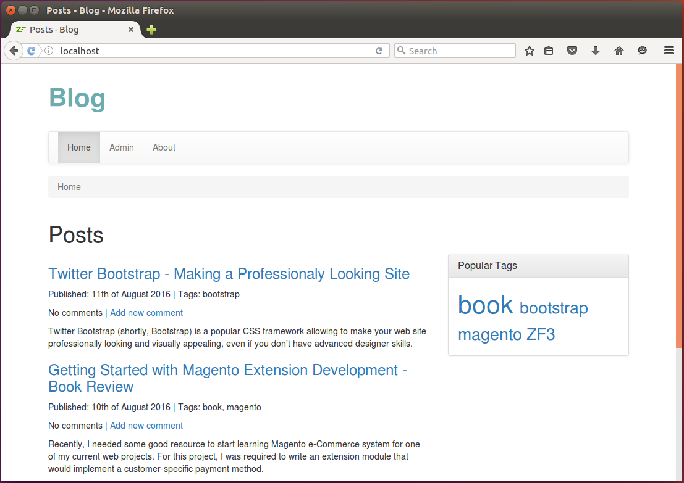684x483 pixels.
Task: Add new comment on Magento book review post
Action: tap(146, 426)
